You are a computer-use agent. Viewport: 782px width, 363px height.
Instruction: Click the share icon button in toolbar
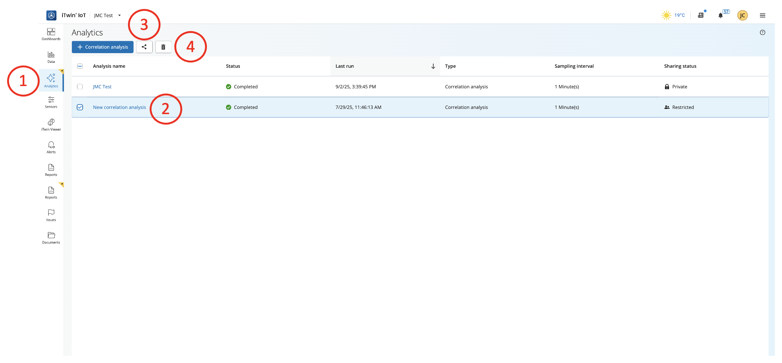[x=144, y=47]
